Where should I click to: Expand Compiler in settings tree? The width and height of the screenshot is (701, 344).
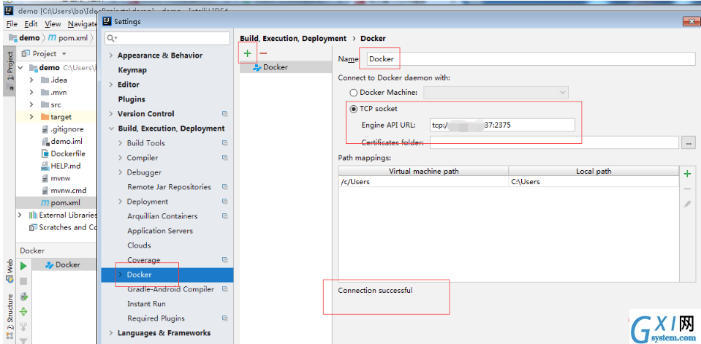(121, 158)
